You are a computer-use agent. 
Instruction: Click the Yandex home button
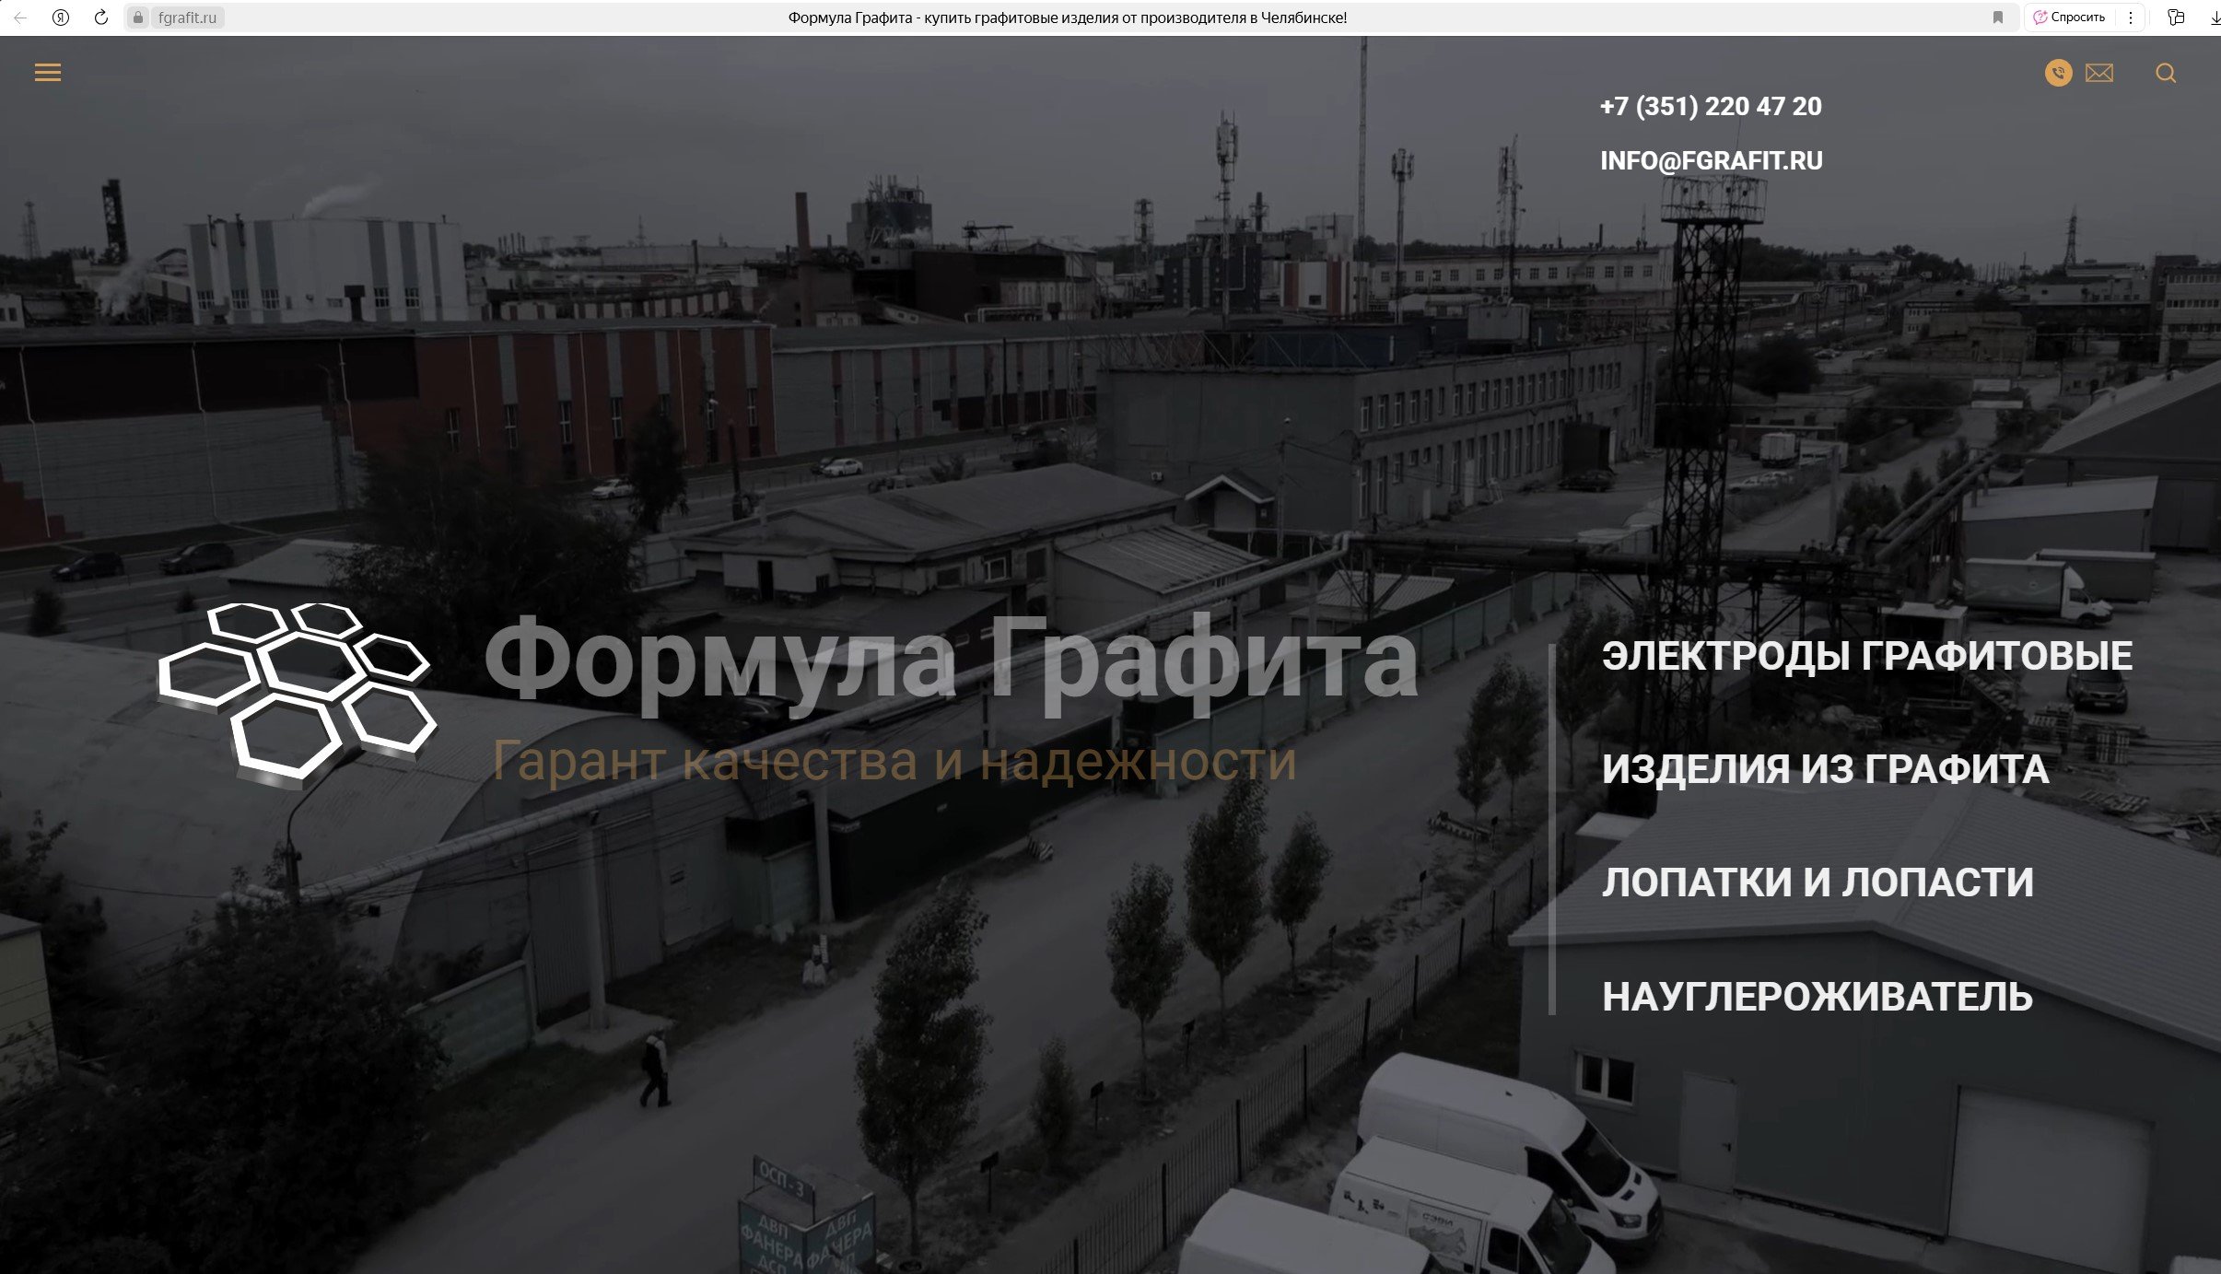click(x=61, y=18)
